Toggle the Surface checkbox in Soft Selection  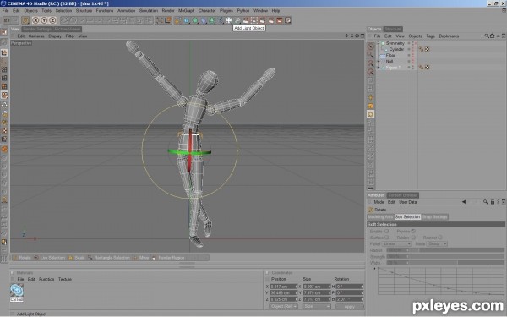point(387,238)
